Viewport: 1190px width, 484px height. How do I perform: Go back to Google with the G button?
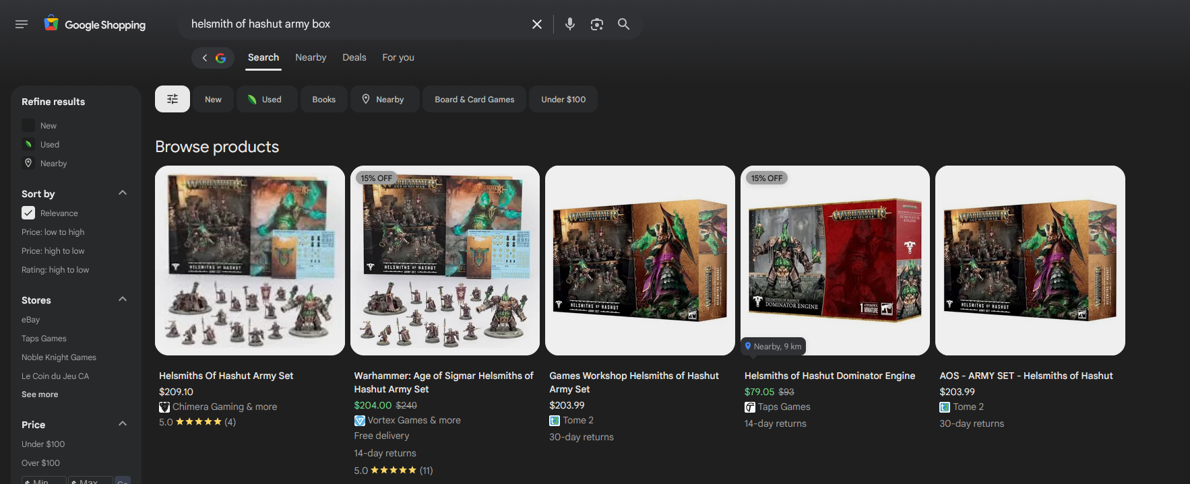click(x=213, y=58)
